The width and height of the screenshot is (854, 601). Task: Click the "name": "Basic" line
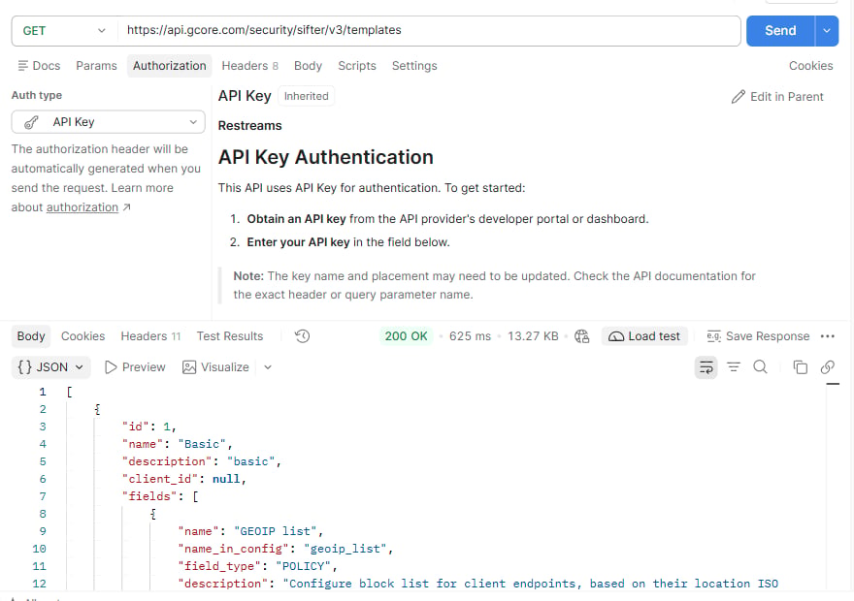point(178,444)
